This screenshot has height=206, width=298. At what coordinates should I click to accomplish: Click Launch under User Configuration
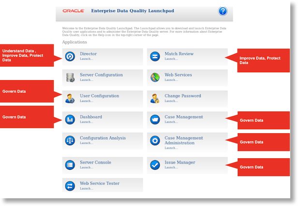pos(87,101)
